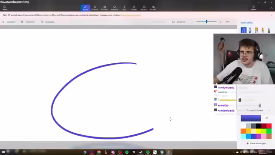Switch to the 3D-Formen tab

(105, 8)
